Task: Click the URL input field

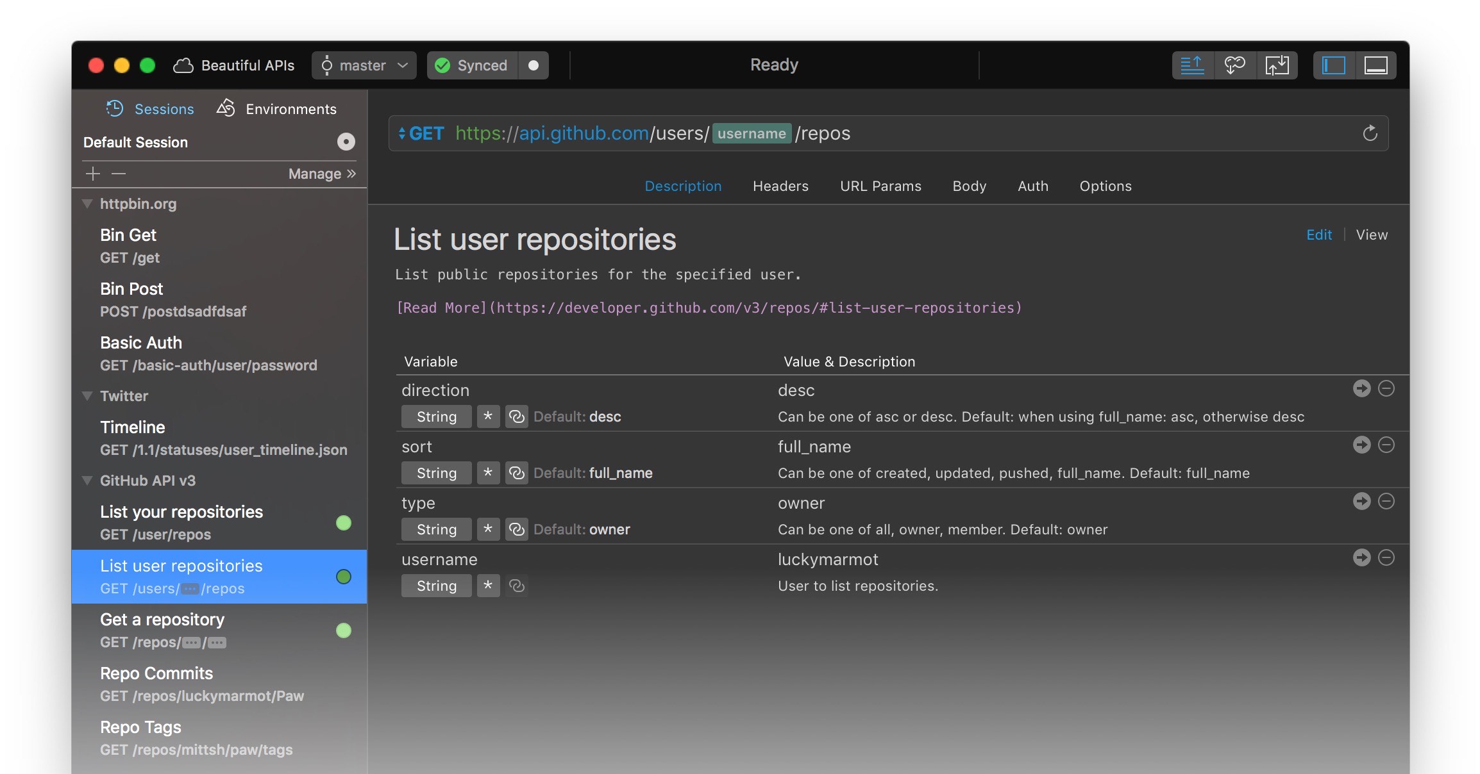Action: pyautogui.click(x=888, y=133)
